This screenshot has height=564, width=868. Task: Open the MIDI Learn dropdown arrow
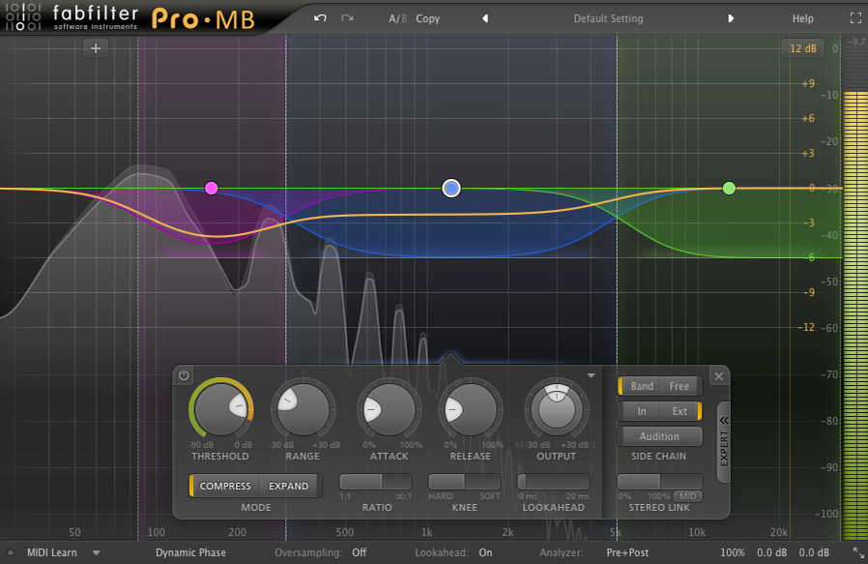point(97,552)
